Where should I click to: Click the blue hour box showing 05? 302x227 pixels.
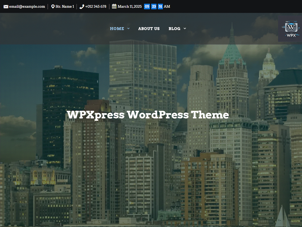click(147, 7)
